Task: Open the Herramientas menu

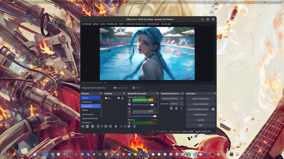Action: (x=153, y=24)
